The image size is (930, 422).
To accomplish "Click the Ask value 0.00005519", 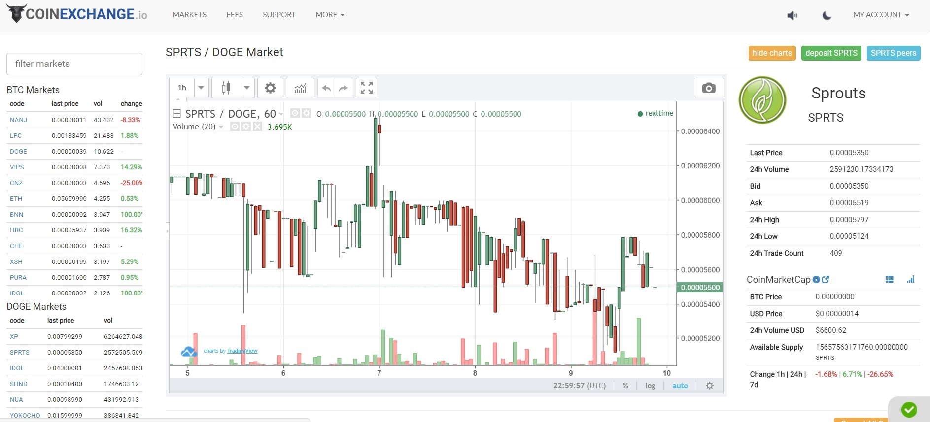I will [849, 203].
